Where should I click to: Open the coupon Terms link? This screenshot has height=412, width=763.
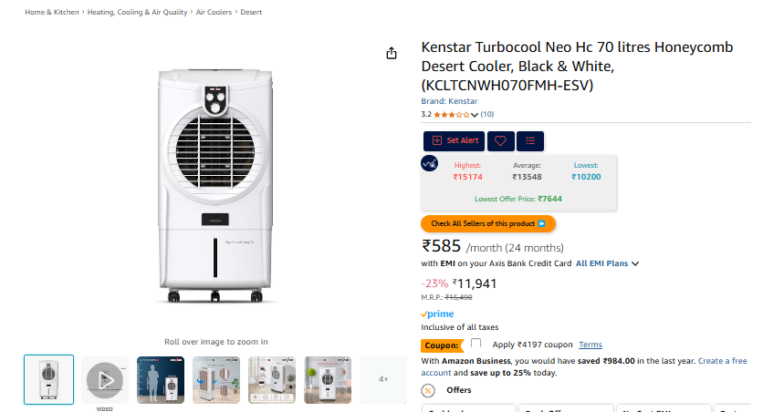click(591, 345)
